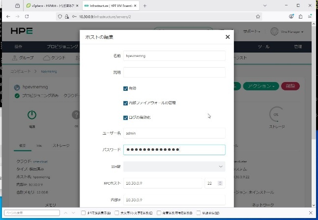Toggle the 有効 checkbox
318x220 pixels.
(126, 88)
